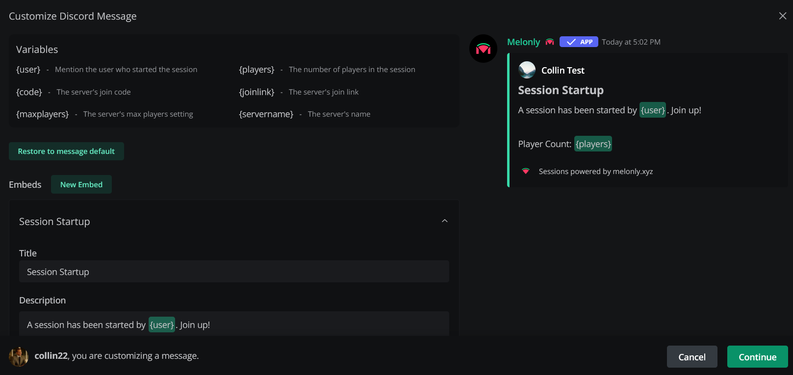Click the Variables panel heading
793x375 pixels.
point(37,50)
